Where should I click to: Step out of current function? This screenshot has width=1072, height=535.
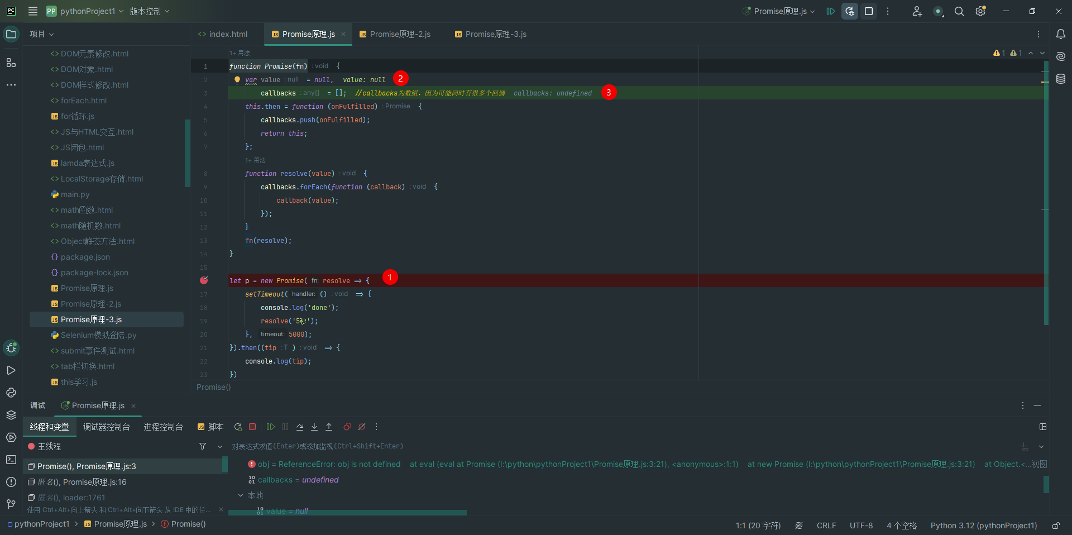(x=329, y=427)
